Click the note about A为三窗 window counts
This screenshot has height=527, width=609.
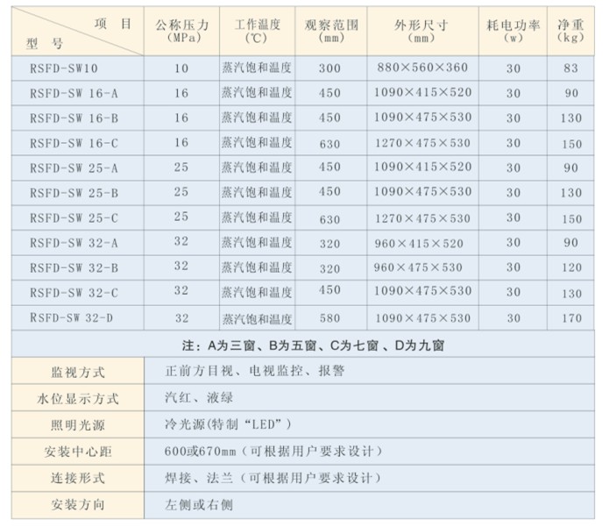[305, 345]
